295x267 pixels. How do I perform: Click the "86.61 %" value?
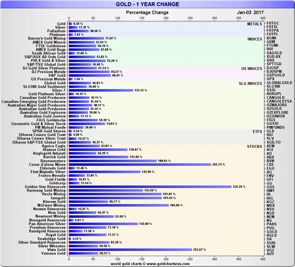(118, 75)
